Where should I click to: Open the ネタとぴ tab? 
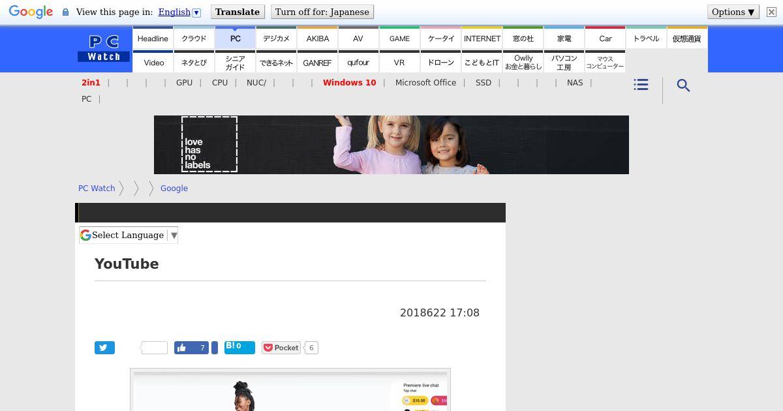pos(194,63)
